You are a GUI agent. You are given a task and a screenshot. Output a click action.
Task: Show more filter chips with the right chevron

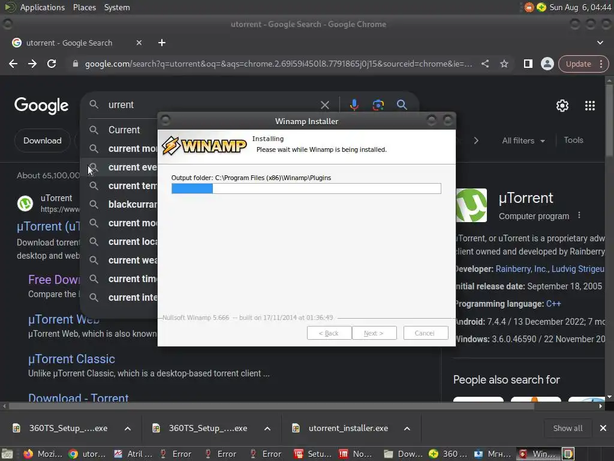[475, 140]
